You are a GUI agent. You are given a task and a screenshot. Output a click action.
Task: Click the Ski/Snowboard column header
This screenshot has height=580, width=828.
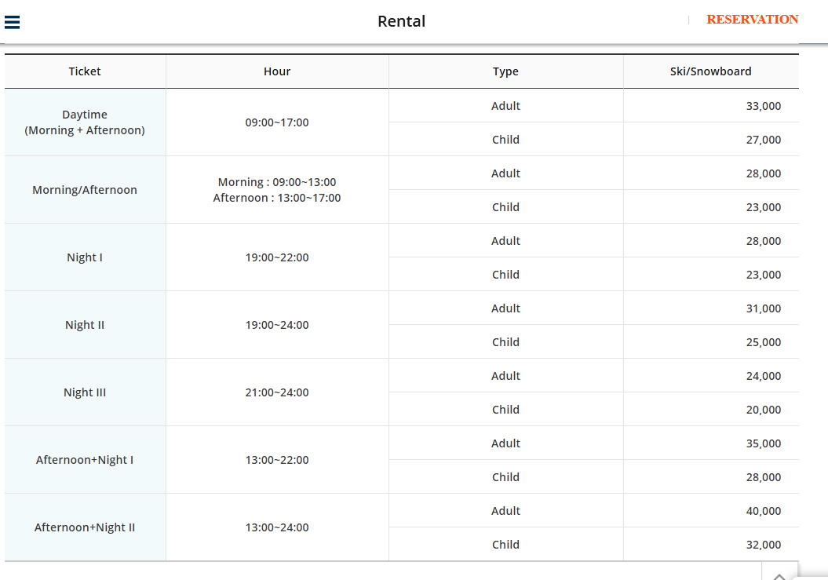pos(710,71)
